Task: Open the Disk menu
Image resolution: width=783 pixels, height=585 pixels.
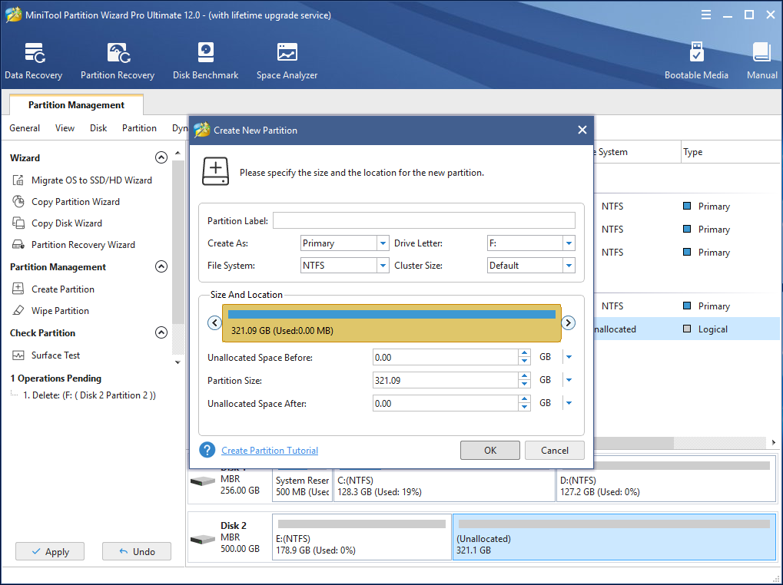Action: (98, 128)
